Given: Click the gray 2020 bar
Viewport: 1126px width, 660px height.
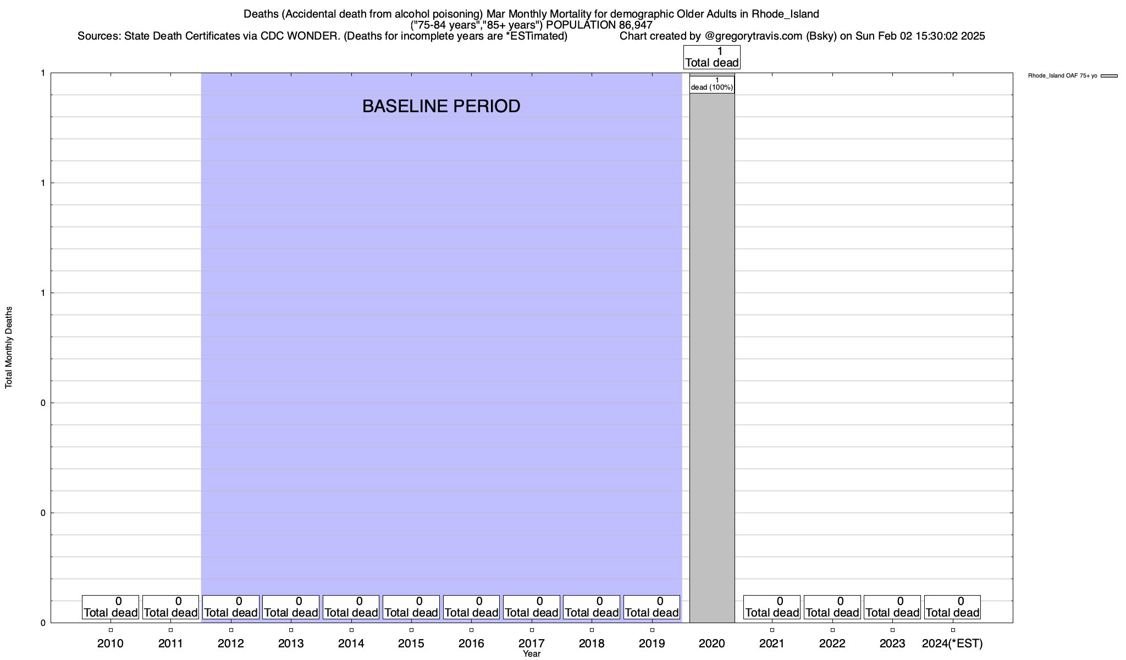Looking at the screenshot, I should pos(711,358).
